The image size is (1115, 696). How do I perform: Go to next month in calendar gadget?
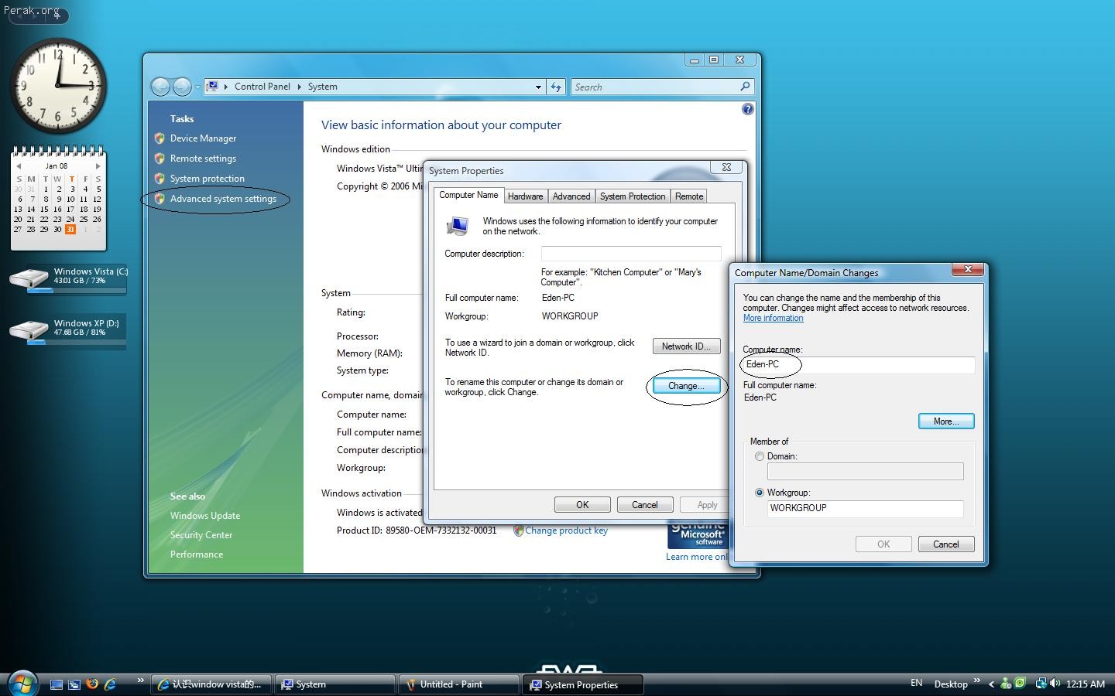(98, 166)
